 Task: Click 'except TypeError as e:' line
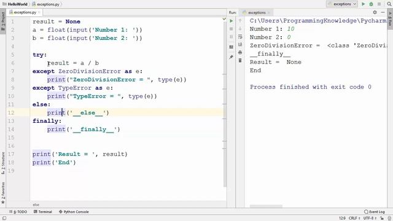click(72, 88)
